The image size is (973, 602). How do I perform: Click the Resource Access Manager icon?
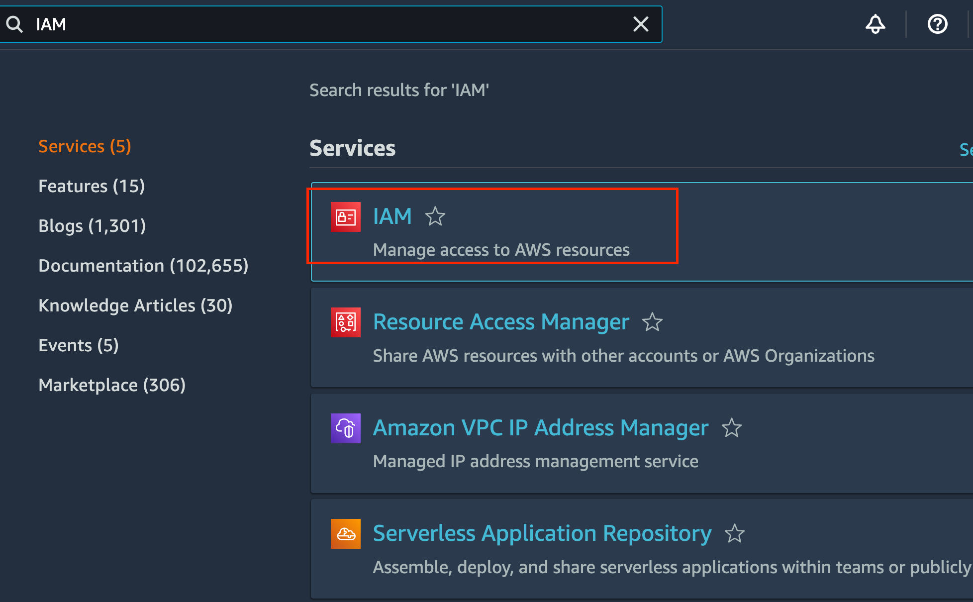pos(345,322)
